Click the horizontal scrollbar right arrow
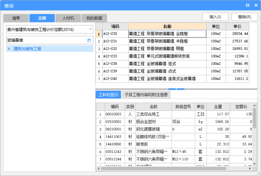This screenshot has width=261, height=176. [x=250, y=168]
